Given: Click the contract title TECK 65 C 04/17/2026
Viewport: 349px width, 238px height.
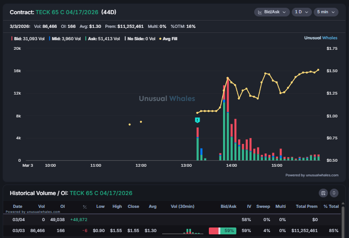Looking at the screenshot, I should 67,12.
